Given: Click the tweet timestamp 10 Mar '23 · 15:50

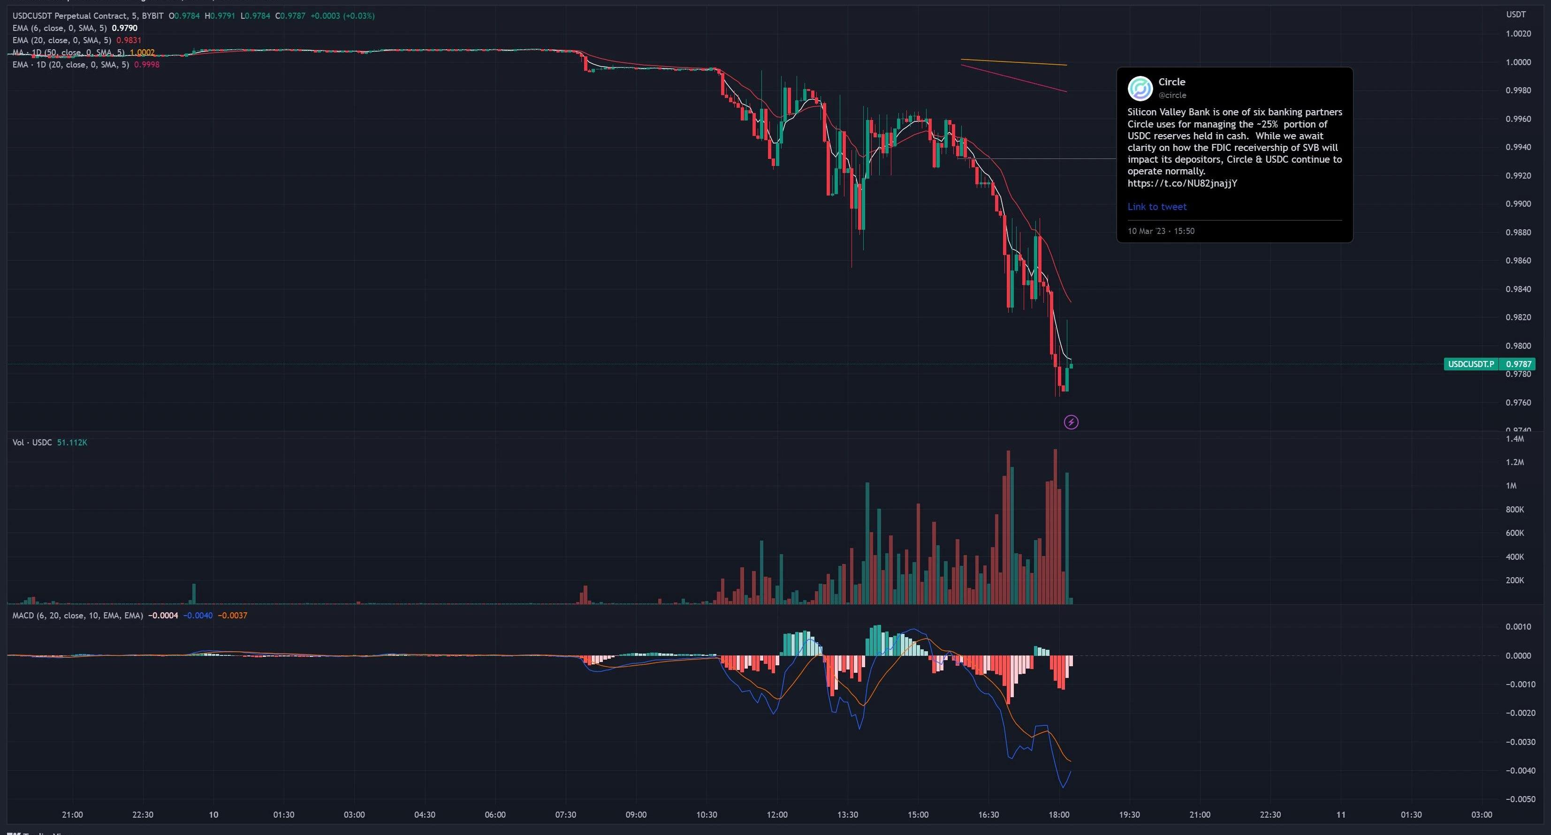Looking at the screenshot, I should point(1161,231).
